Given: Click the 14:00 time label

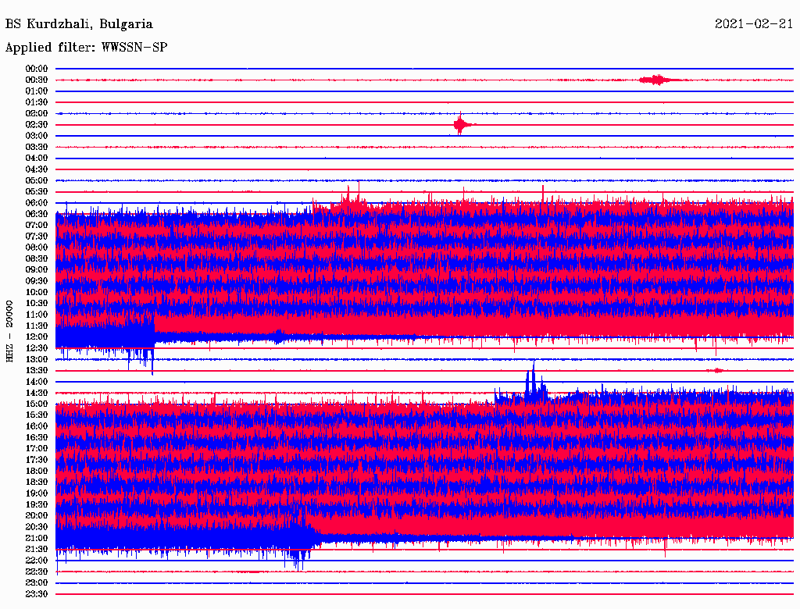Looking at the screenshot, I should 37,382.
